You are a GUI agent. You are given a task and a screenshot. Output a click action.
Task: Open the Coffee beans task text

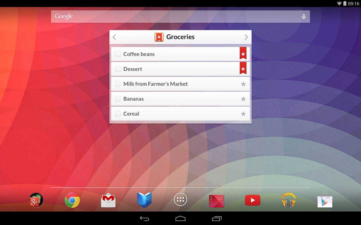point(139,54)
